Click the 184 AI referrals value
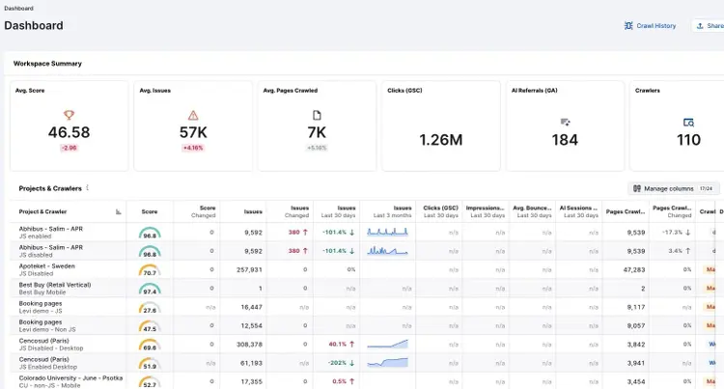This screenshot has height=389, width=724. click(x=565, y=140)
